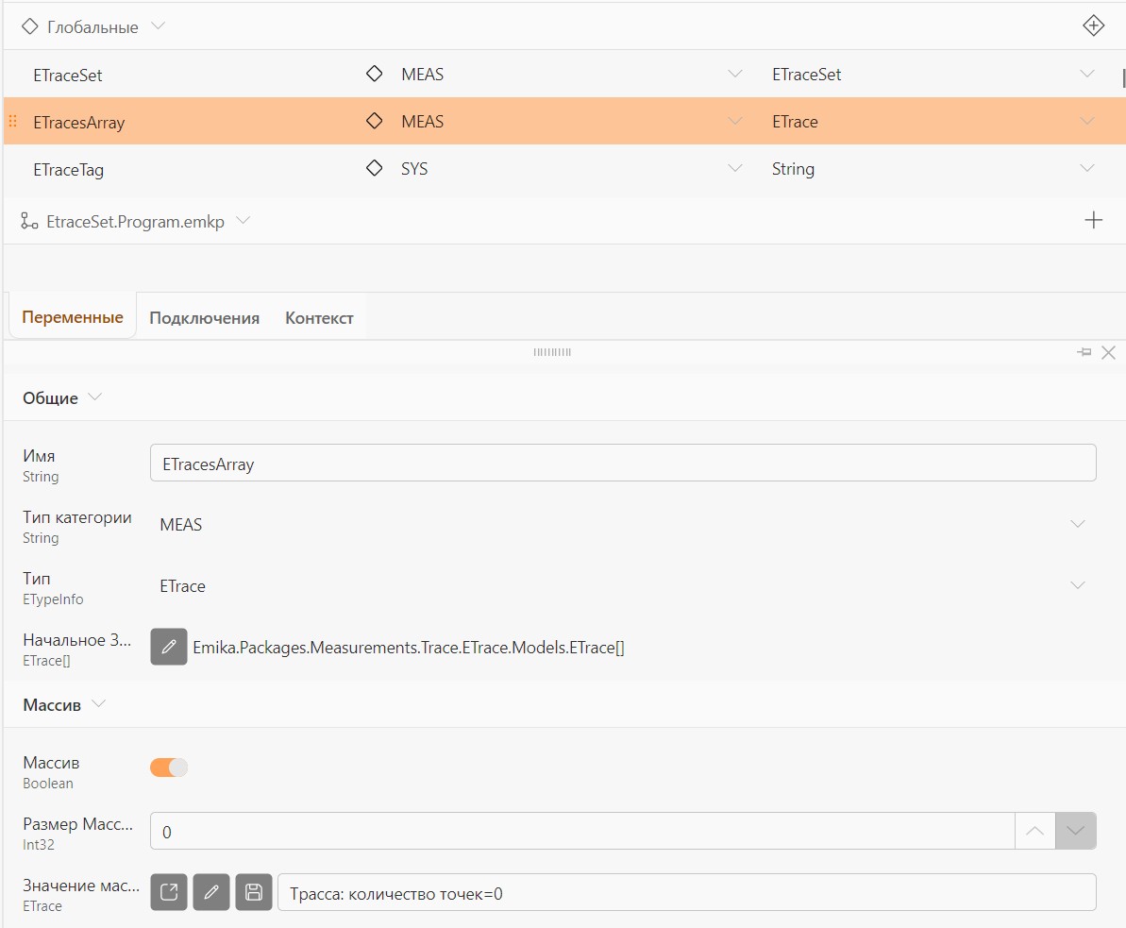Close the properties panel with X
Screen dimensions: 1126x928
point(1108,352)
